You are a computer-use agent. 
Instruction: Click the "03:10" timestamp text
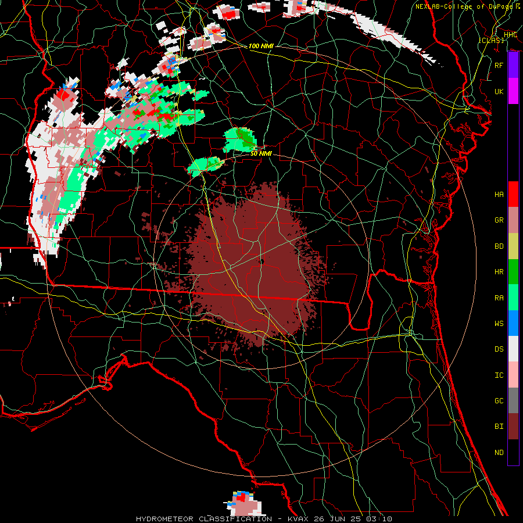click(x=380, y=519)
